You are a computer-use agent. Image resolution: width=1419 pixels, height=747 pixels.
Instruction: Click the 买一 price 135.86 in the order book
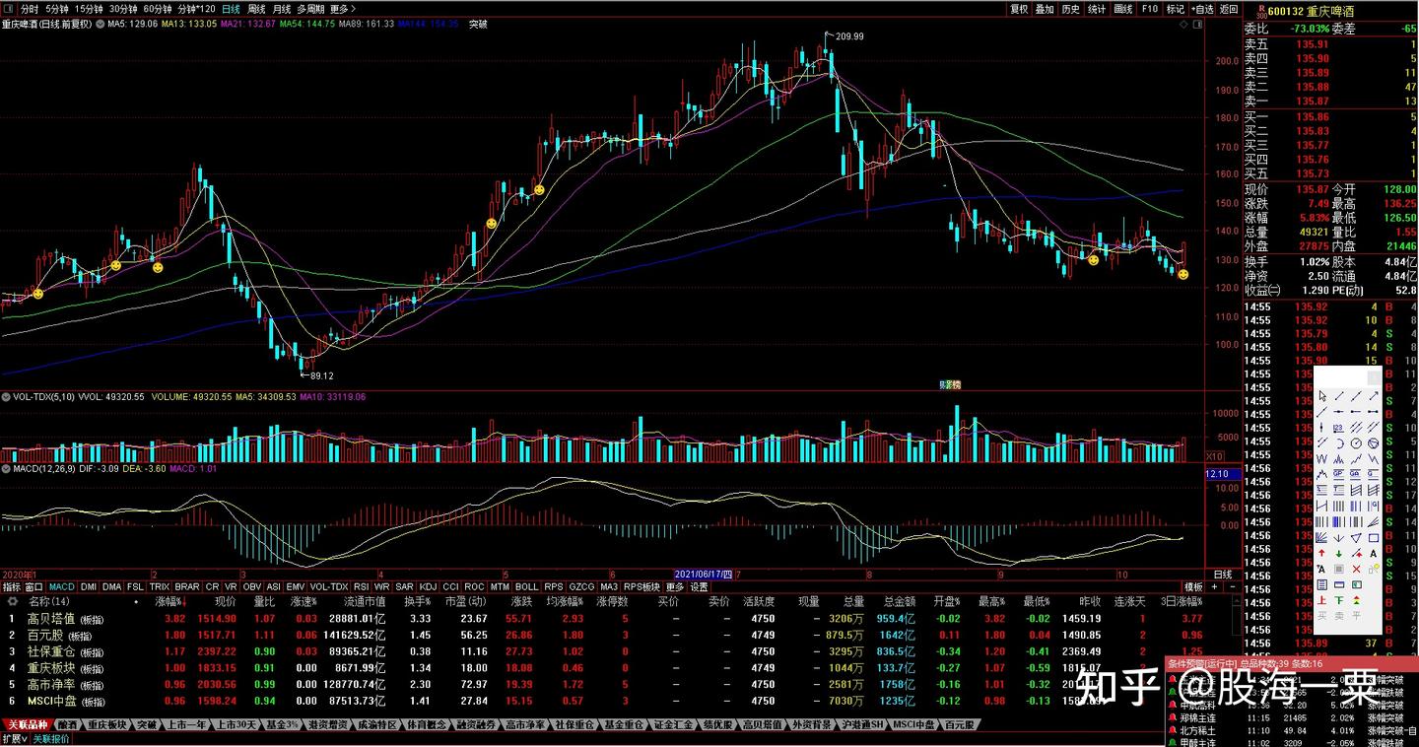coord(1313,116)
